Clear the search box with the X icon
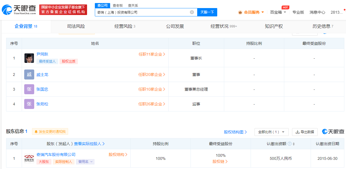 (192, 12)
